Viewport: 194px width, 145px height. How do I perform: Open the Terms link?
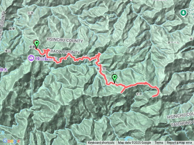(159, 143)
